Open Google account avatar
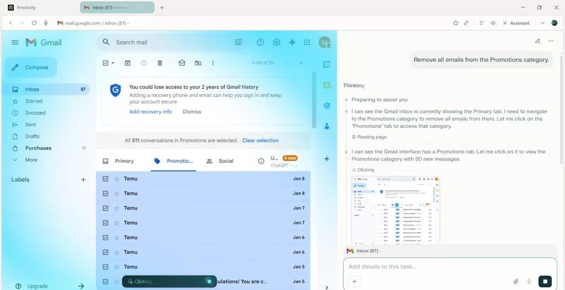 324,42
